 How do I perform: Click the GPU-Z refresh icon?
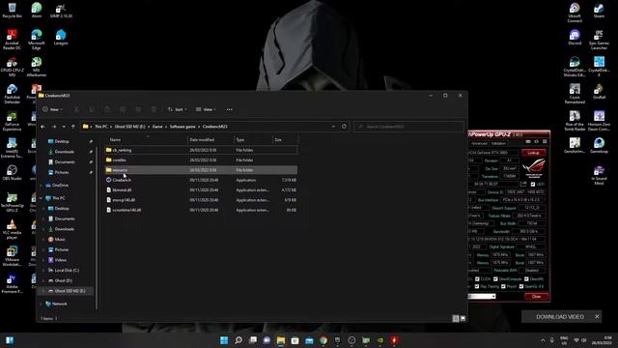[537, 142]
